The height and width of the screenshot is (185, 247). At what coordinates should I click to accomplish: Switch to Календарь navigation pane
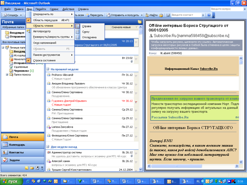point(23,145)
